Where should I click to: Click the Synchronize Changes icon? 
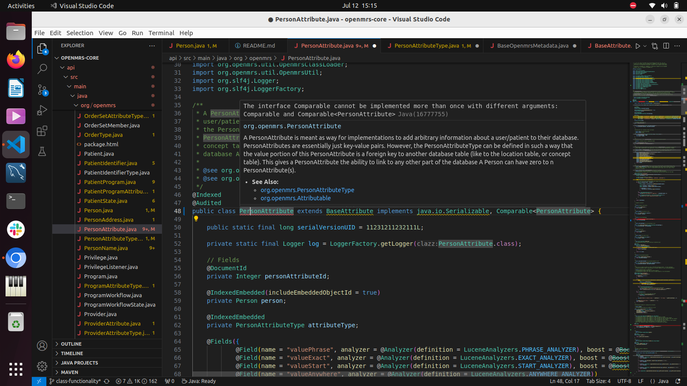106,381
